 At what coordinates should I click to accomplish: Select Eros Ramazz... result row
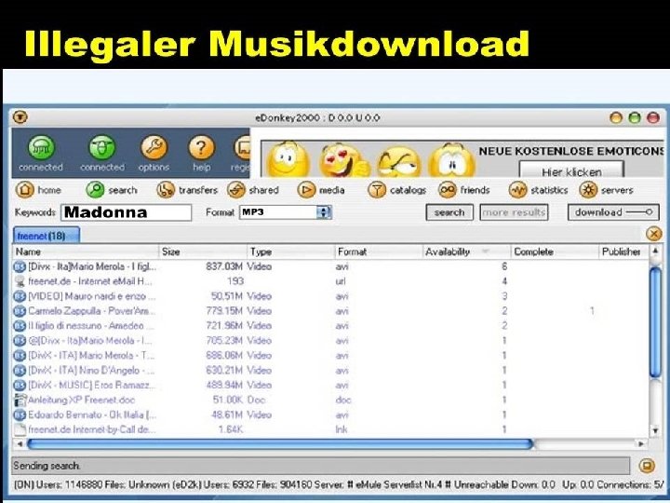tap(330, 385)
